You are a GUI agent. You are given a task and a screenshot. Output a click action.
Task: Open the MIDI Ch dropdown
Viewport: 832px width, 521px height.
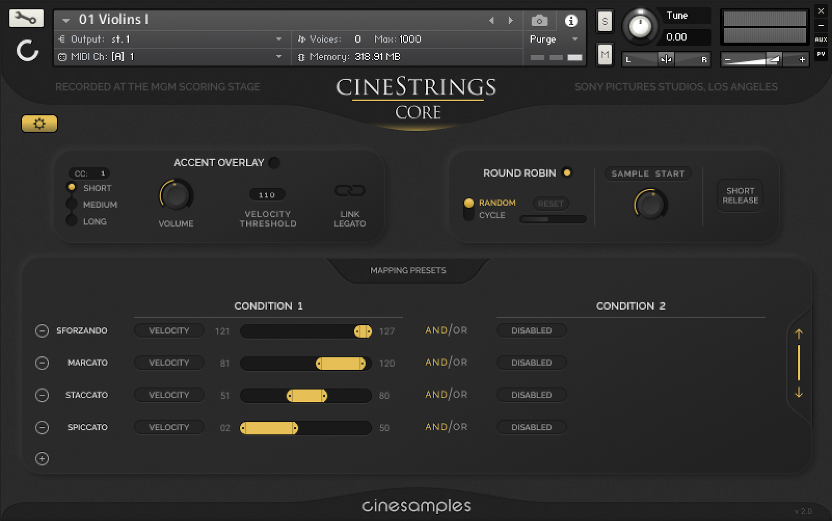point(279,57)
